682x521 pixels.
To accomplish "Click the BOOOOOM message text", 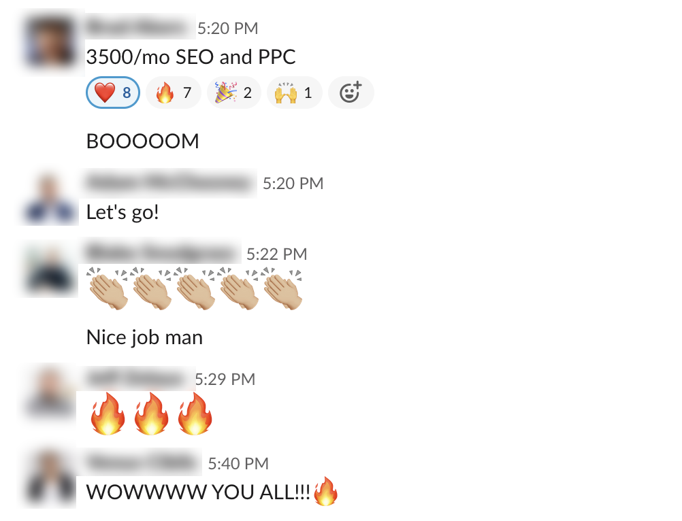I will pyautogui.click(x=143, y=141).
